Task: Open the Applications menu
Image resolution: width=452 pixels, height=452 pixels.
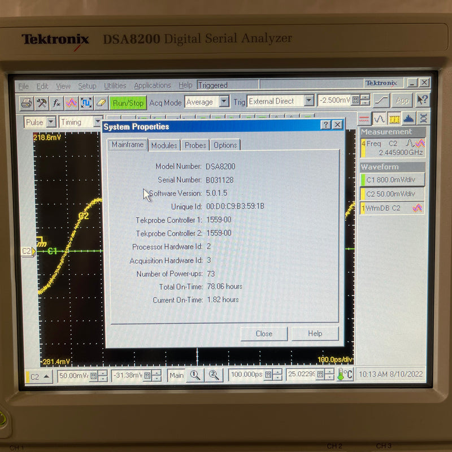Action: point(152,85)
